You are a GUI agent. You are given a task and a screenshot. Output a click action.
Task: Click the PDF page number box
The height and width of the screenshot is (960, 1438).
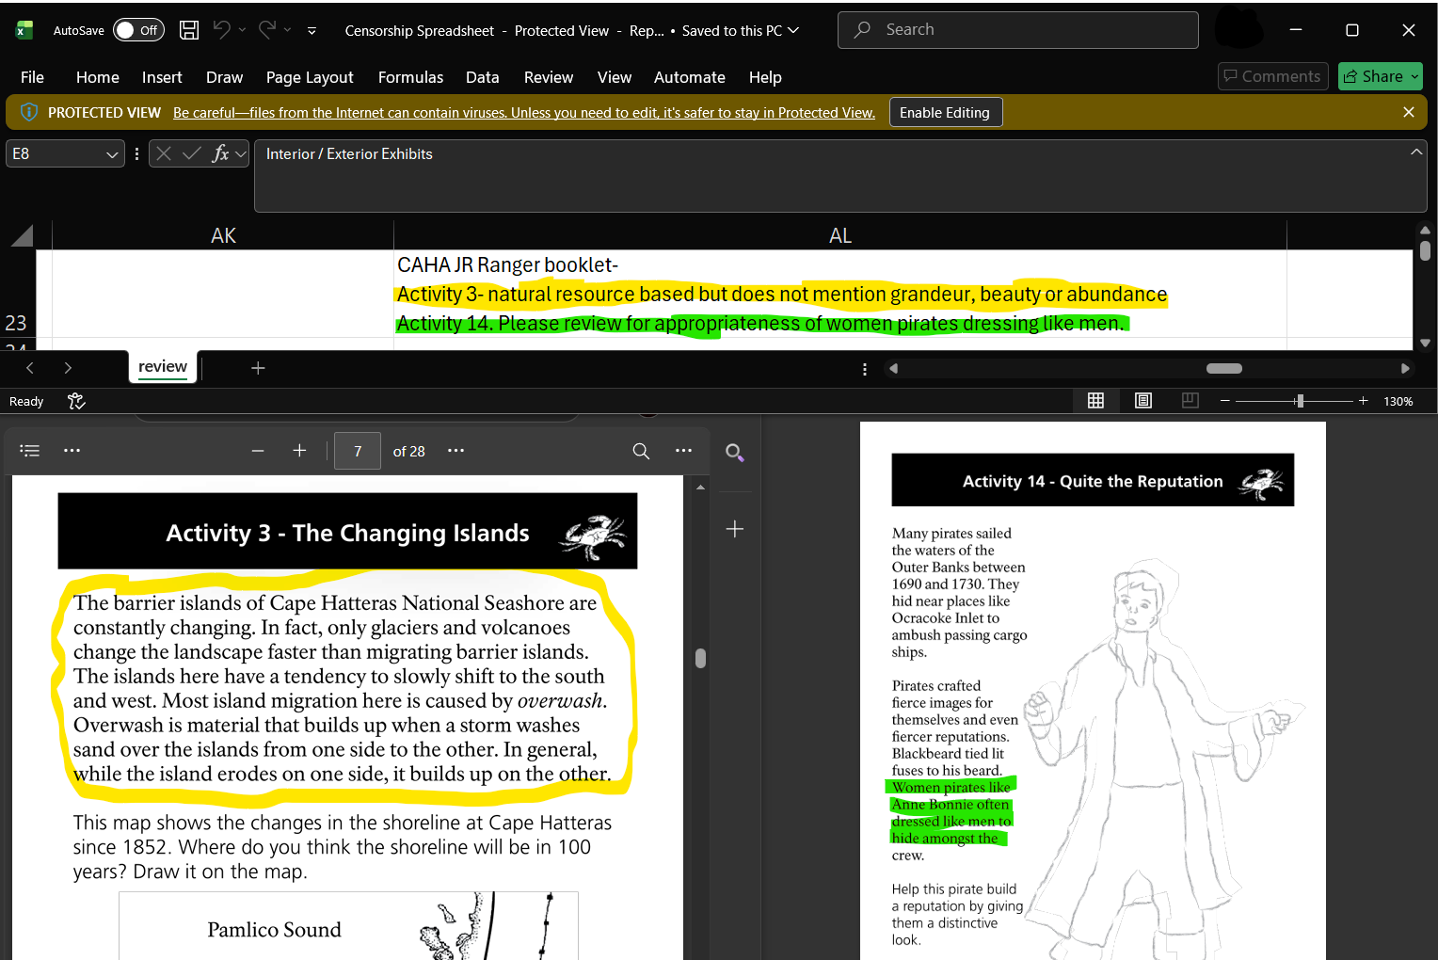point(358,451)
